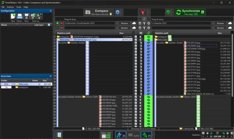Toggle view of 22 files to create left
This screenshot has width=234, height=139.
click(x=121, y=135)
